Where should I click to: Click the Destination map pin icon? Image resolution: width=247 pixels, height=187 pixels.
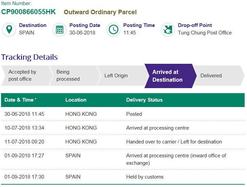(x=9, y=29)
